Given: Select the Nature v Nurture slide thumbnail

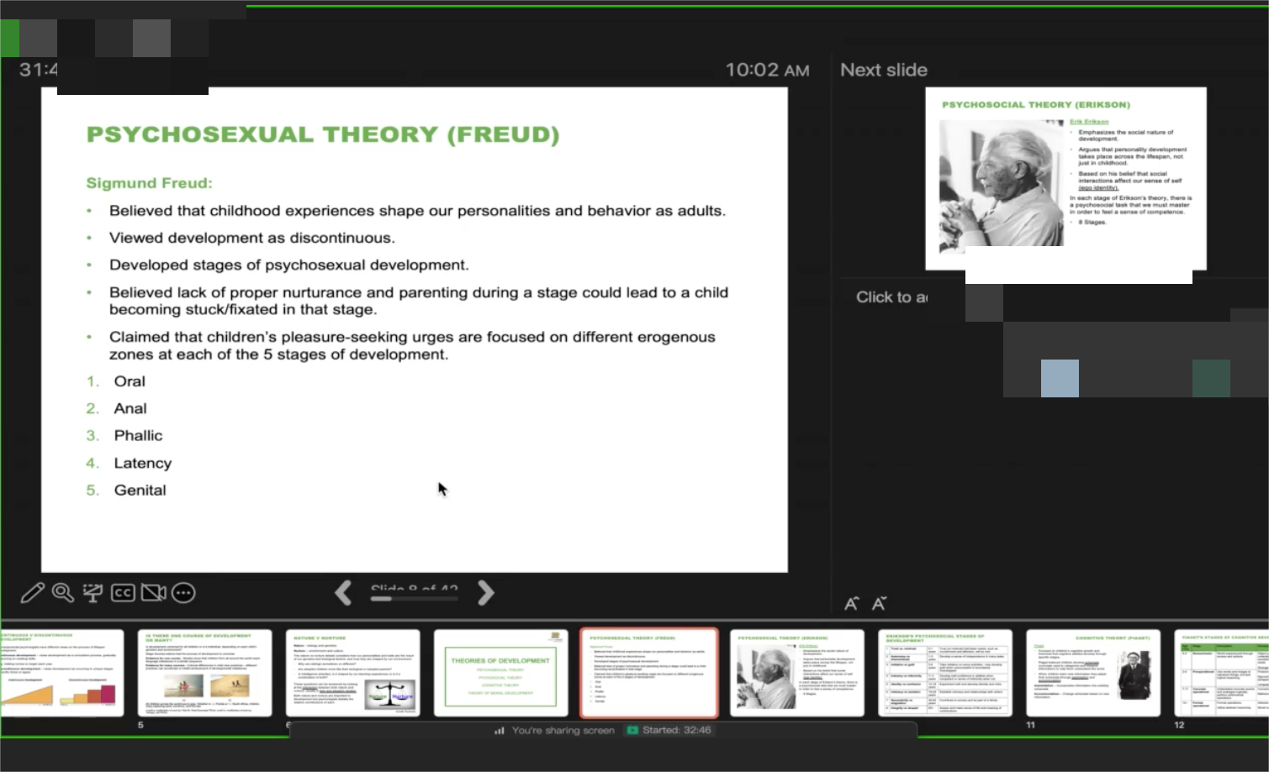Looking at the screenshot, I should [x=352, y=673].
